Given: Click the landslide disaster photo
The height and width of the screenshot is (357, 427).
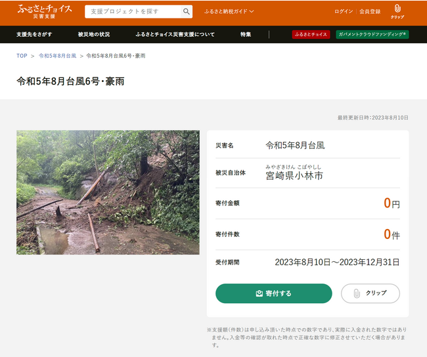Looking at the screenshot, I should pyautogui.click(x=108, y=192).
